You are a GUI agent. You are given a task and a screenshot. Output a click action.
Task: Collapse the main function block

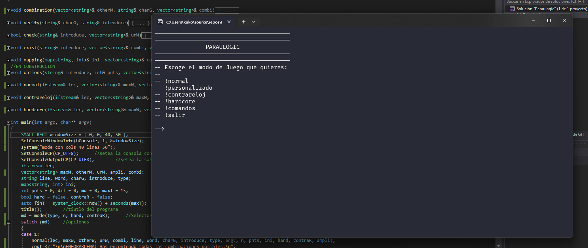click(x=8, y=123)
